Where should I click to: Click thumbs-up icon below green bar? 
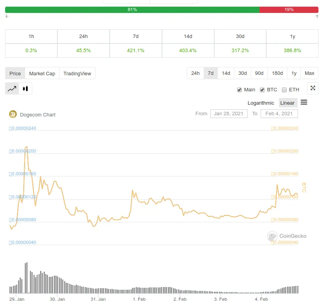coord(7,16)
